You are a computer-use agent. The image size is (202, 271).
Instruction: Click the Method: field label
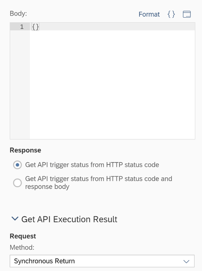point(22,247)
